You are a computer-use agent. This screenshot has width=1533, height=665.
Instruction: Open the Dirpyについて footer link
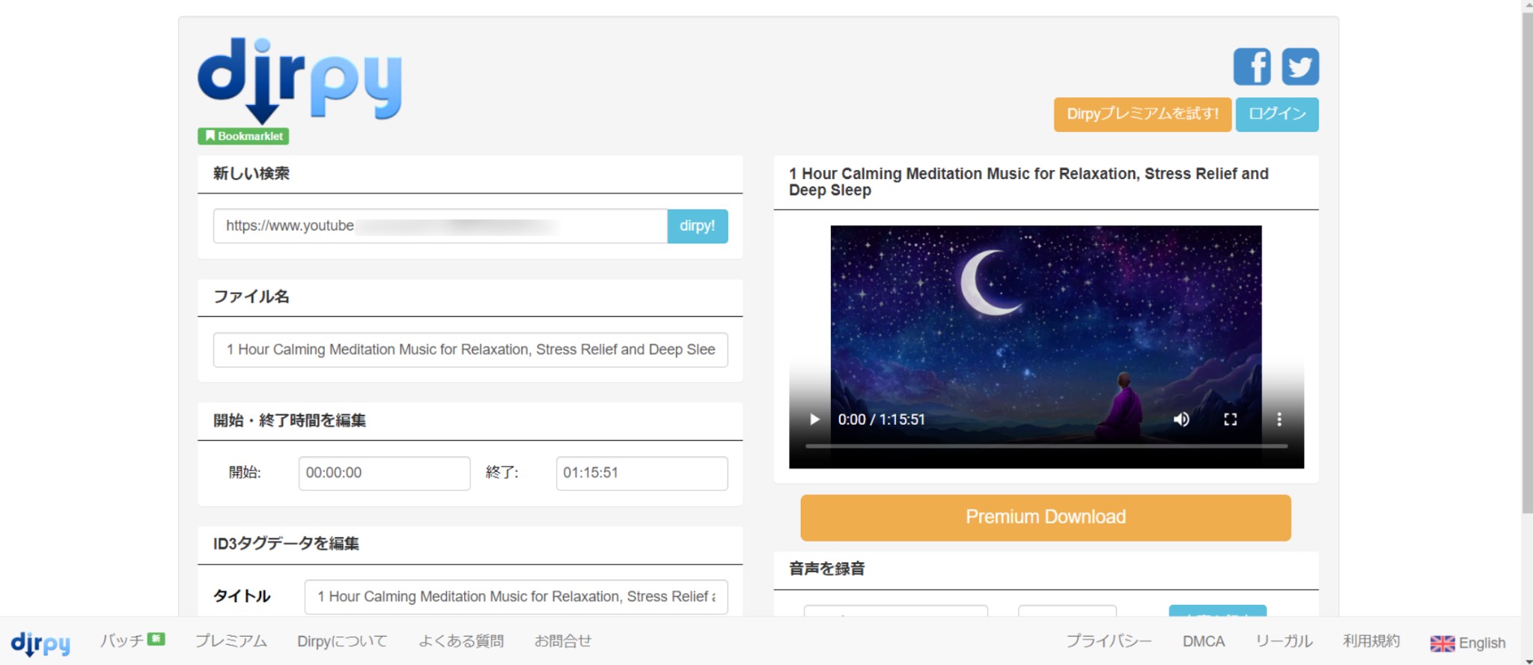coord(342,641)
